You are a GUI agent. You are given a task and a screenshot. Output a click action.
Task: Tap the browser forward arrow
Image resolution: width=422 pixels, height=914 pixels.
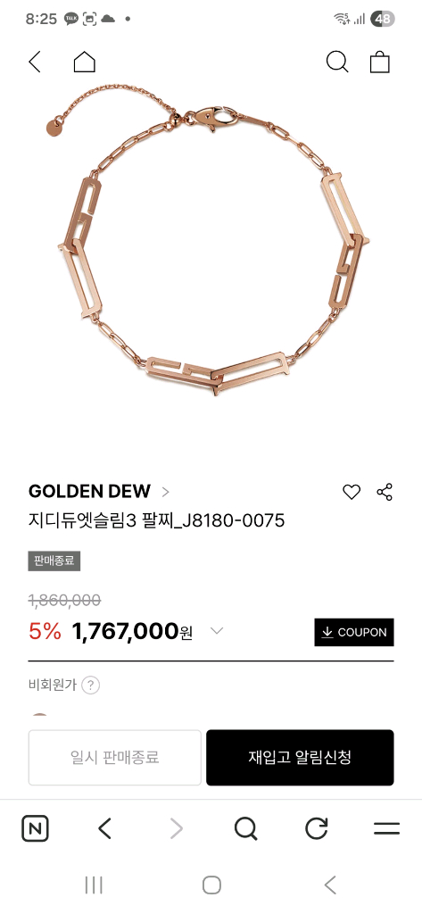[x=176, y=827]
